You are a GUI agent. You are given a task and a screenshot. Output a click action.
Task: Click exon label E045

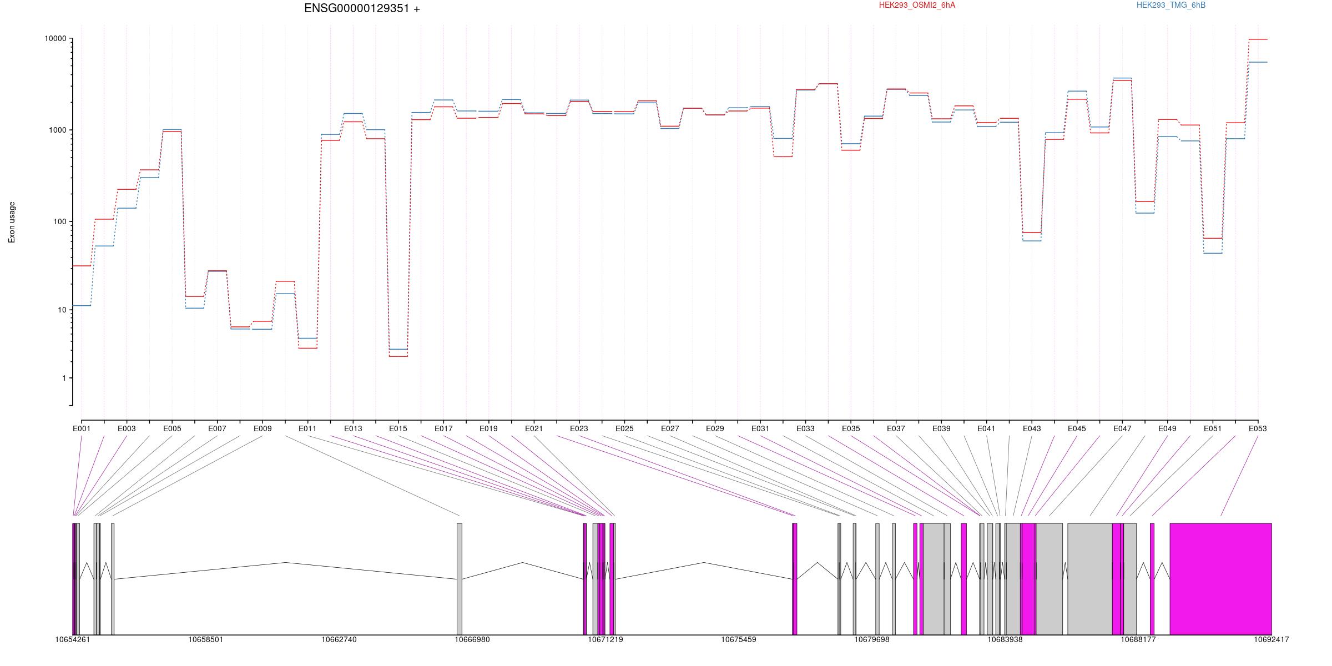coord(1077,429)
